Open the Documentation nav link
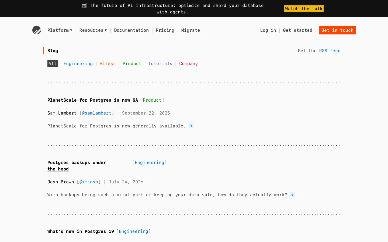Screen dimensions: 388x242 click(131, 30)
